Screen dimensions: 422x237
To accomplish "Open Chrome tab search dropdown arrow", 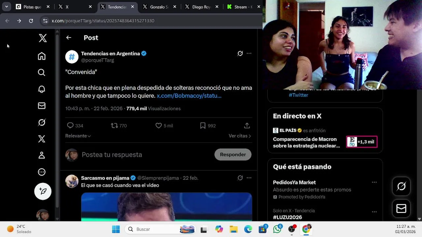I will click(x=7, y=7).
